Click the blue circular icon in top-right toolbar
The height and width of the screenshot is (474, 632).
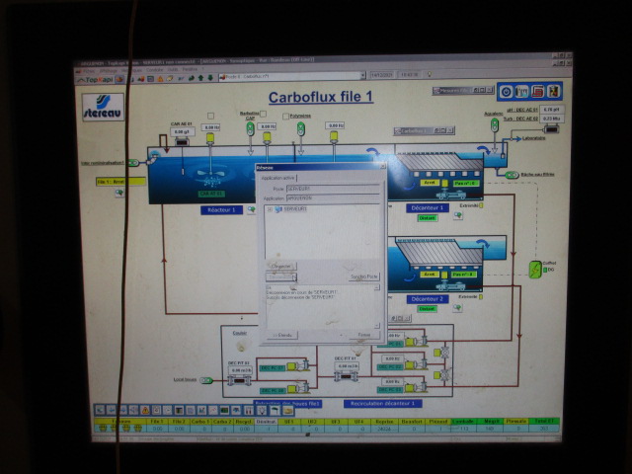509,92
